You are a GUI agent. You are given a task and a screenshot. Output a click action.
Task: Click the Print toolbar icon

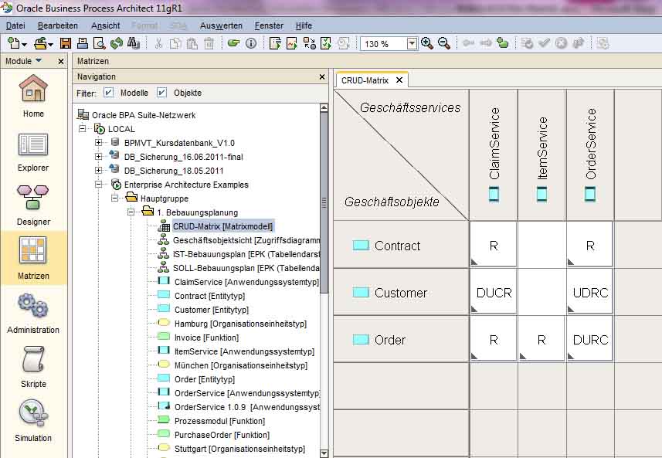83,43
